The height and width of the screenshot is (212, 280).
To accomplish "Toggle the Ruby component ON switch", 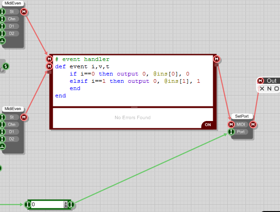I will click(x=207, y=124).
